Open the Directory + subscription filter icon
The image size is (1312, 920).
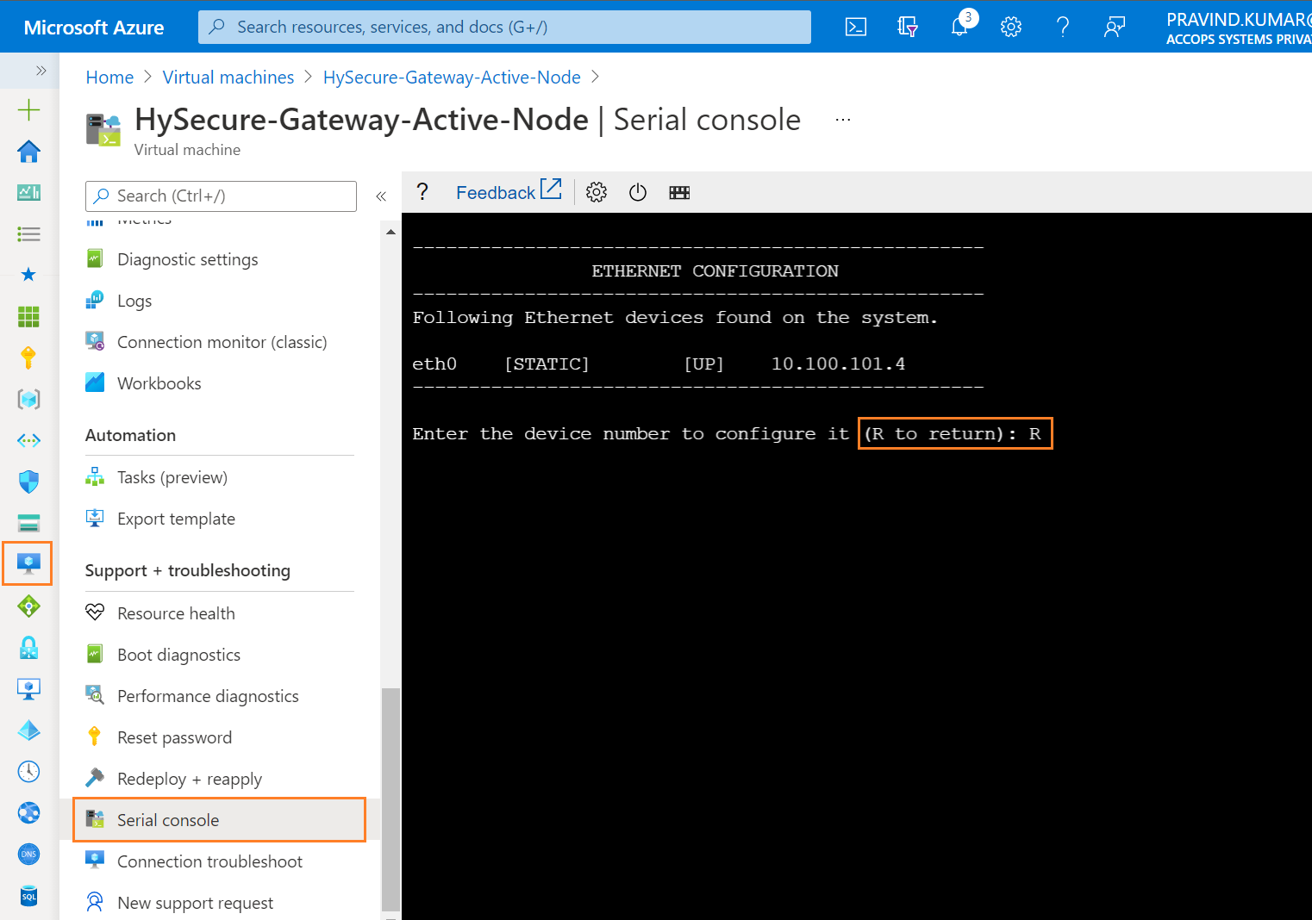907,27
